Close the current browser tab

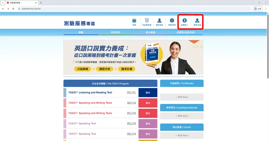[x=36, y=3]
